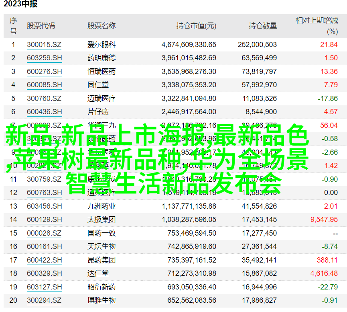Click change value -8.74
347x312 pixels.
[329, 246]
